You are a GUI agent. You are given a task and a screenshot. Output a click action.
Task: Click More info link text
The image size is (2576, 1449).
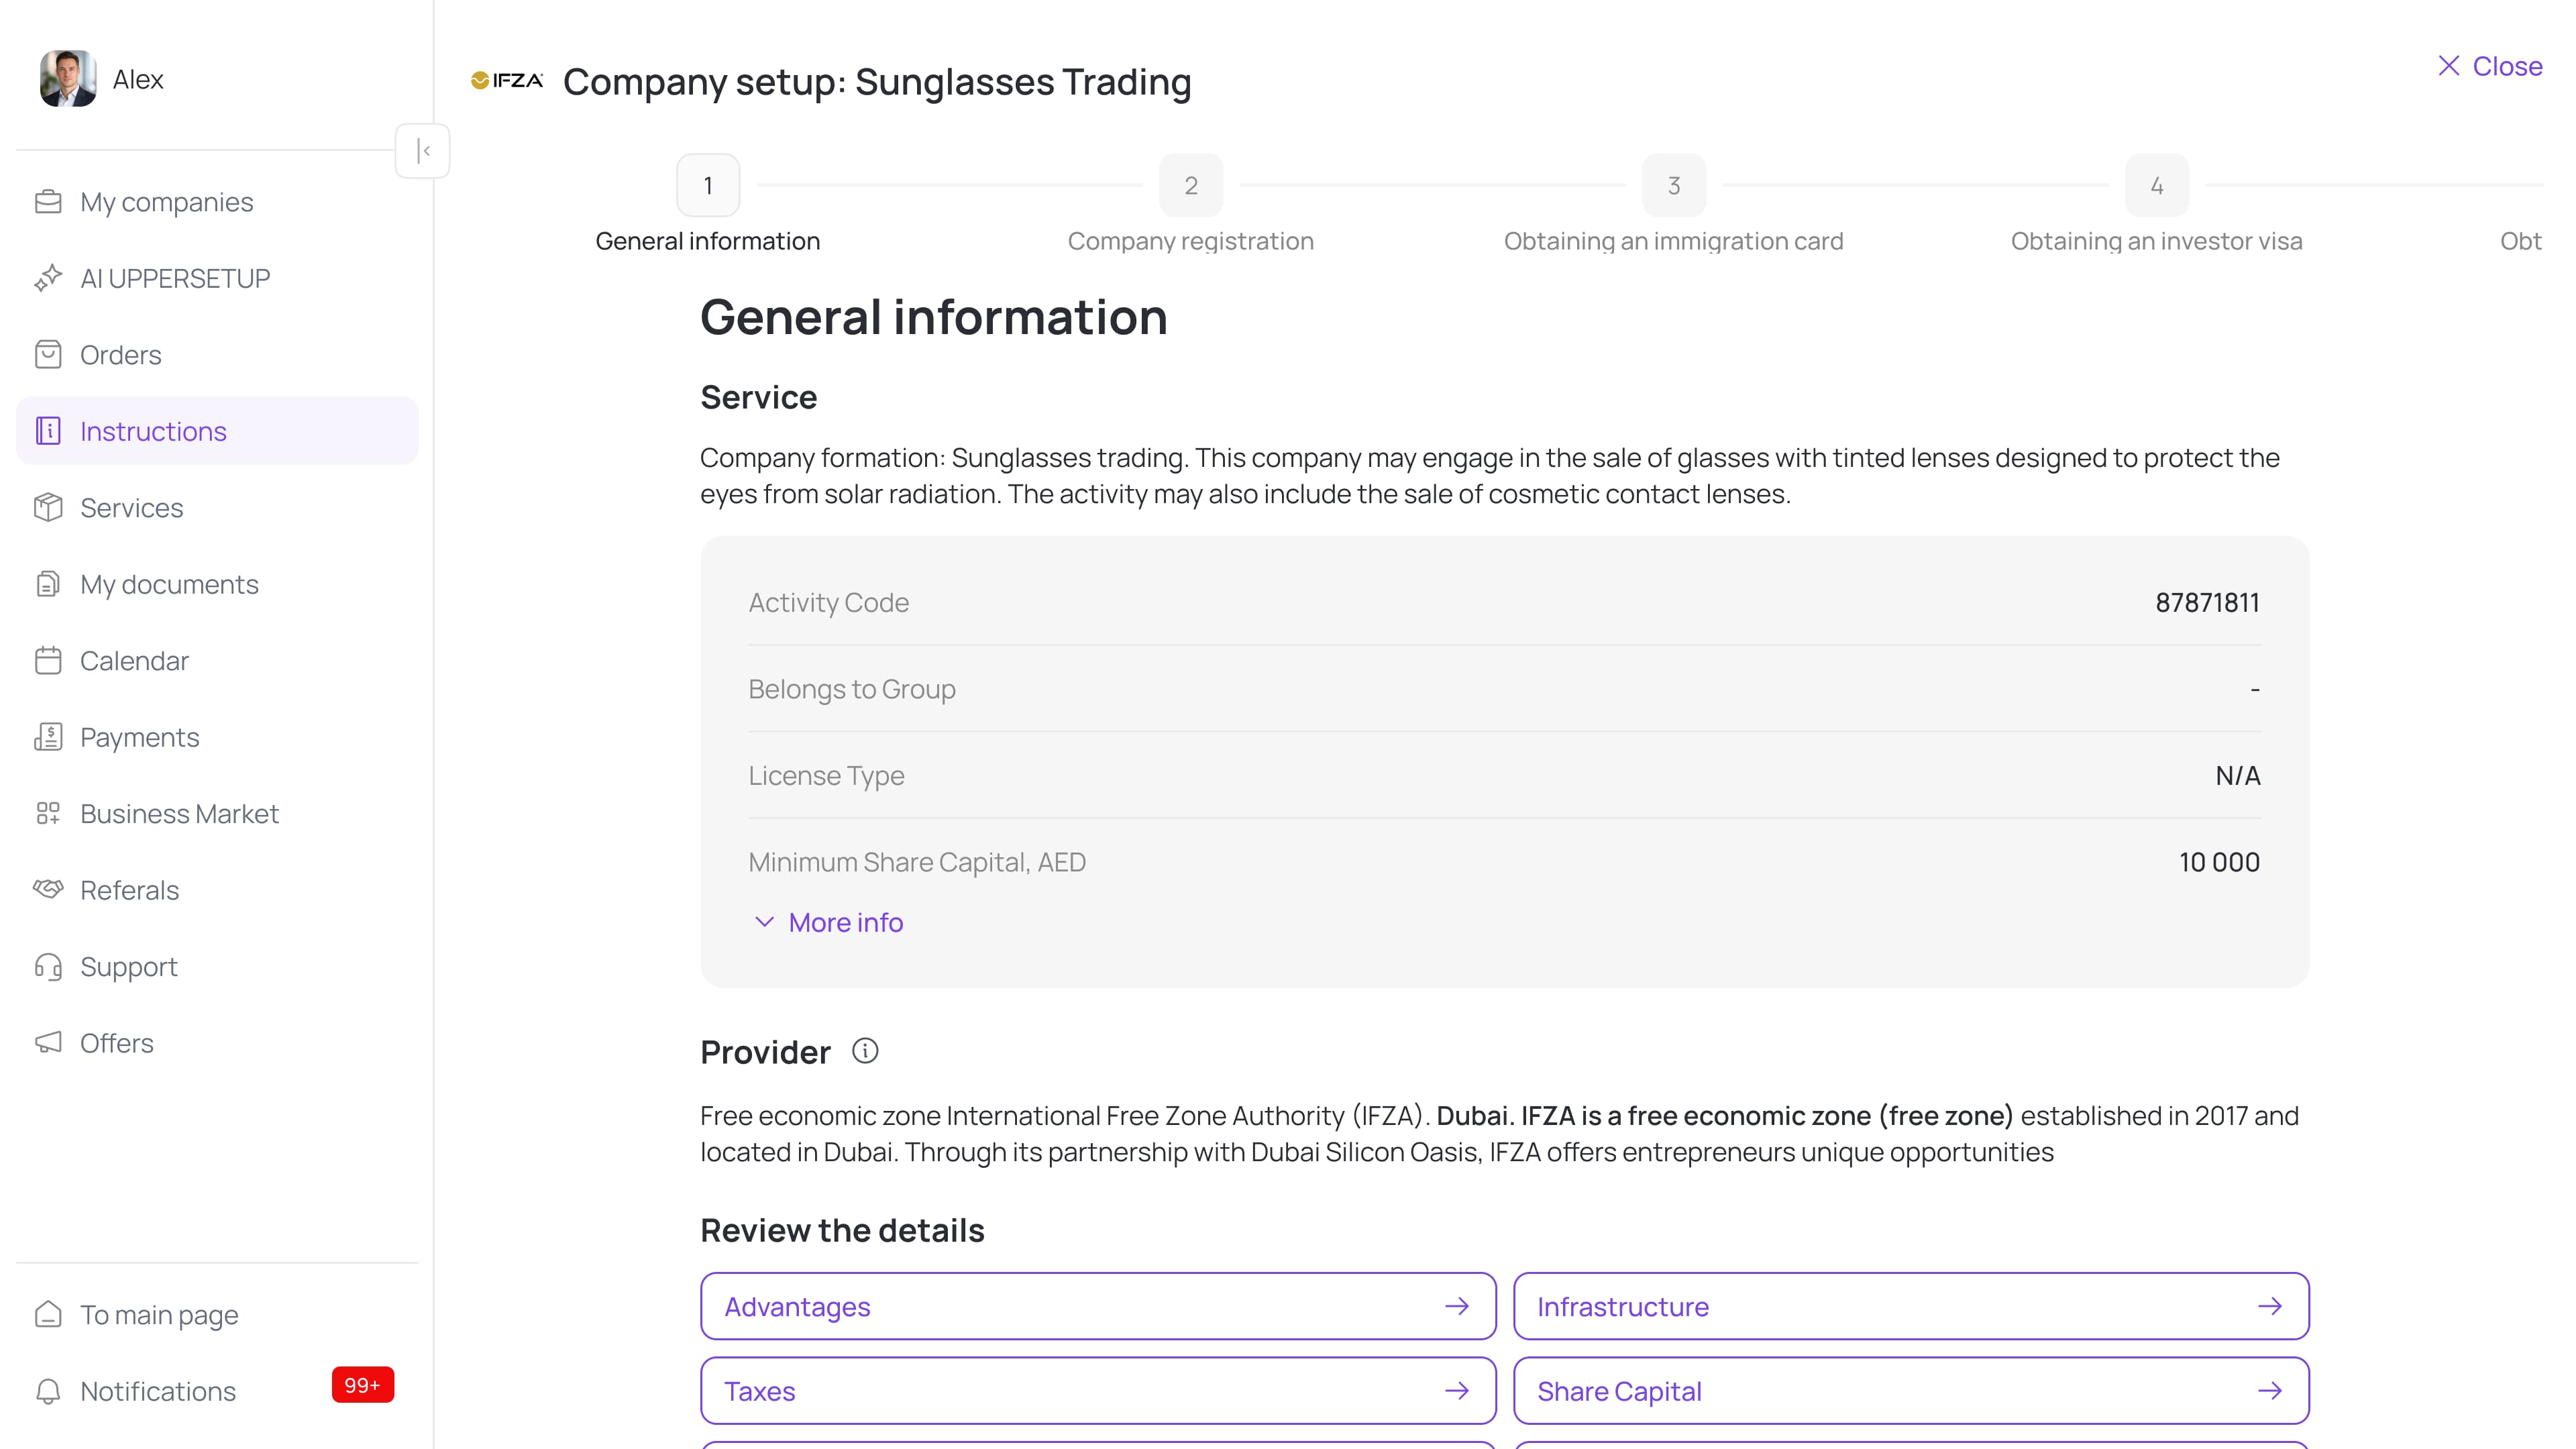846,922
